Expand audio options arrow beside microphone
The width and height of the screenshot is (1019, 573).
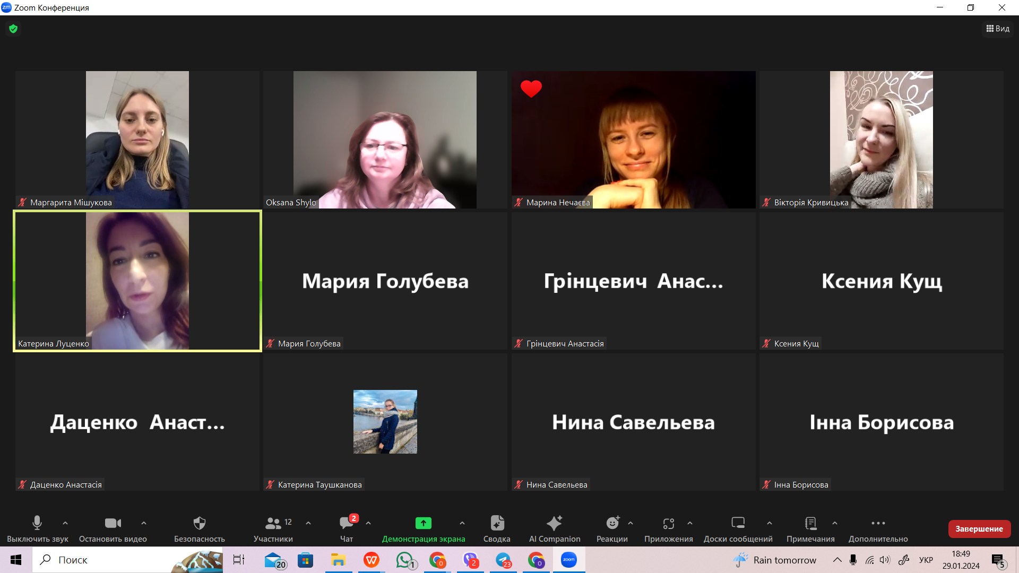65,523
